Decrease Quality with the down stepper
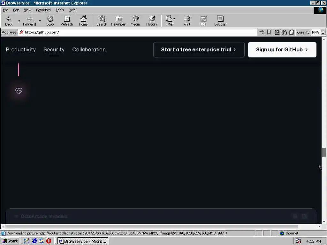This screenshot has height=245, width=327. (x=323, y=33)
